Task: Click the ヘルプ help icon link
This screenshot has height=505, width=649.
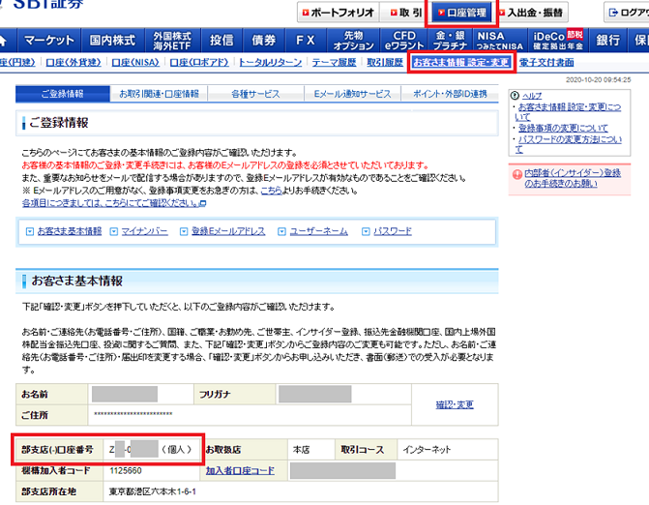Action: coord(531,97)
